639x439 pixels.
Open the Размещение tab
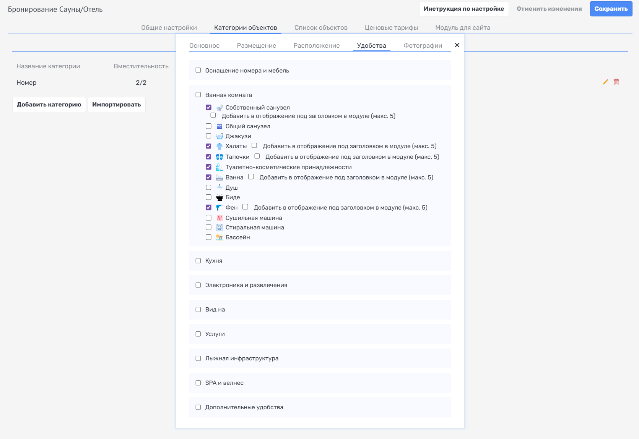click(257, 45)
